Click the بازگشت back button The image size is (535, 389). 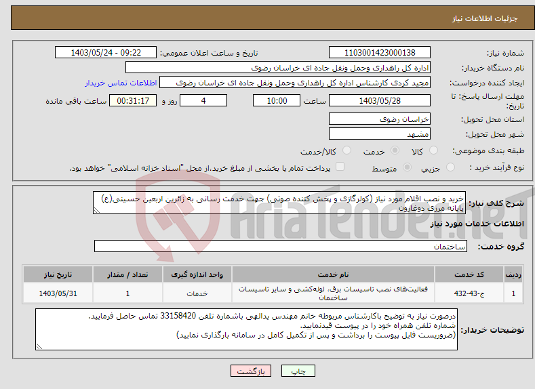coord(251,371)
